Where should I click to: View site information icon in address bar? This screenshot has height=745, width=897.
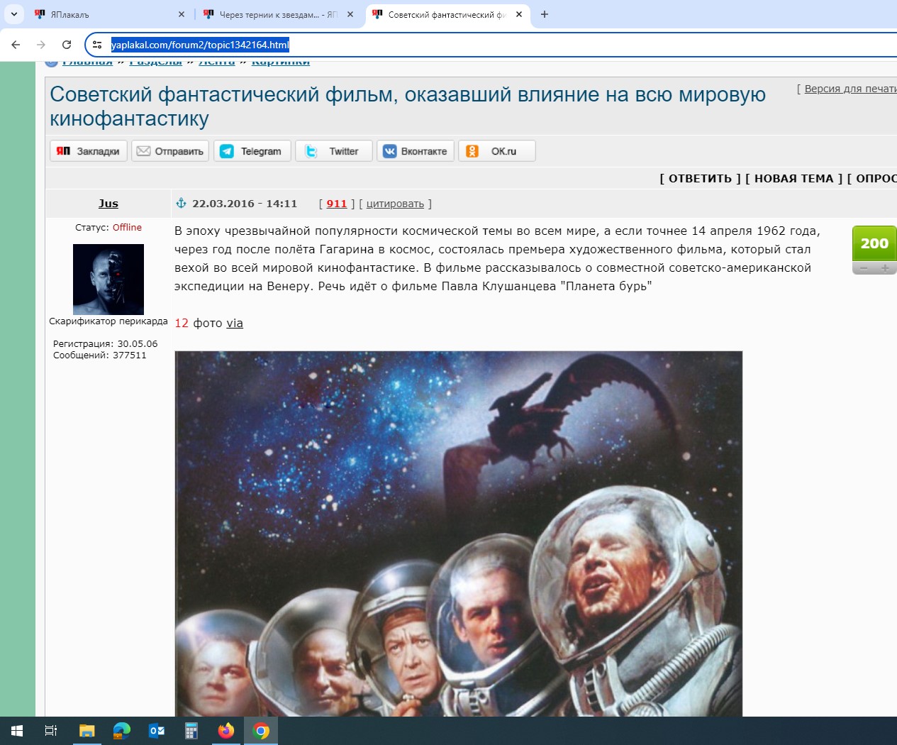click(98, 45)
